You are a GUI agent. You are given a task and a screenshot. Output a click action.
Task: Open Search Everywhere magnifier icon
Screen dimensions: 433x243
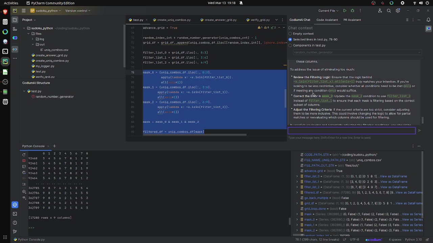[389, 11]
